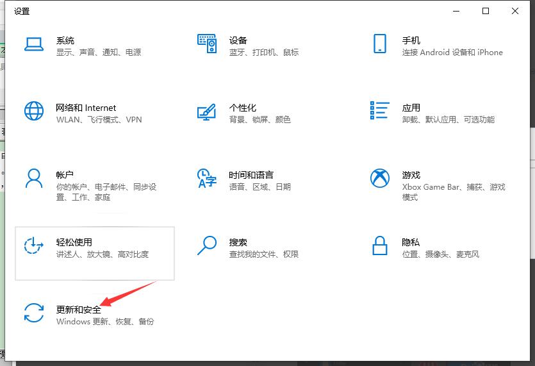Click the Search magnifier icon
The image size is (535, 366).
click(206, 245)
